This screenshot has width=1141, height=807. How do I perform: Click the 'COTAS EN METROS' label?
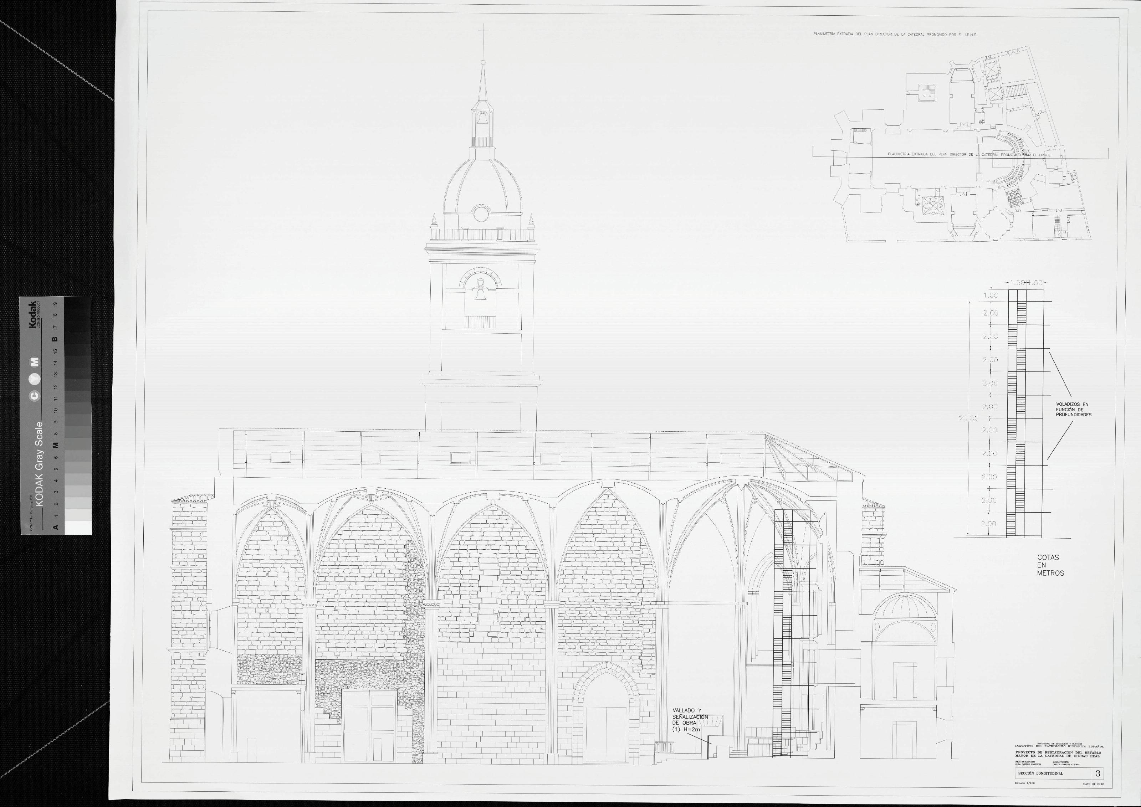click(1050, 565)
